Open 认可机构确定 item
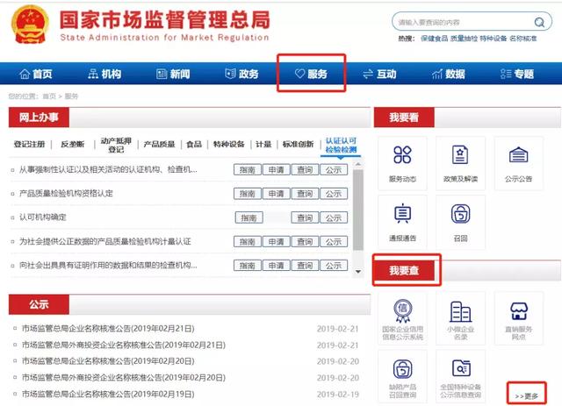 tap(43, 217)
